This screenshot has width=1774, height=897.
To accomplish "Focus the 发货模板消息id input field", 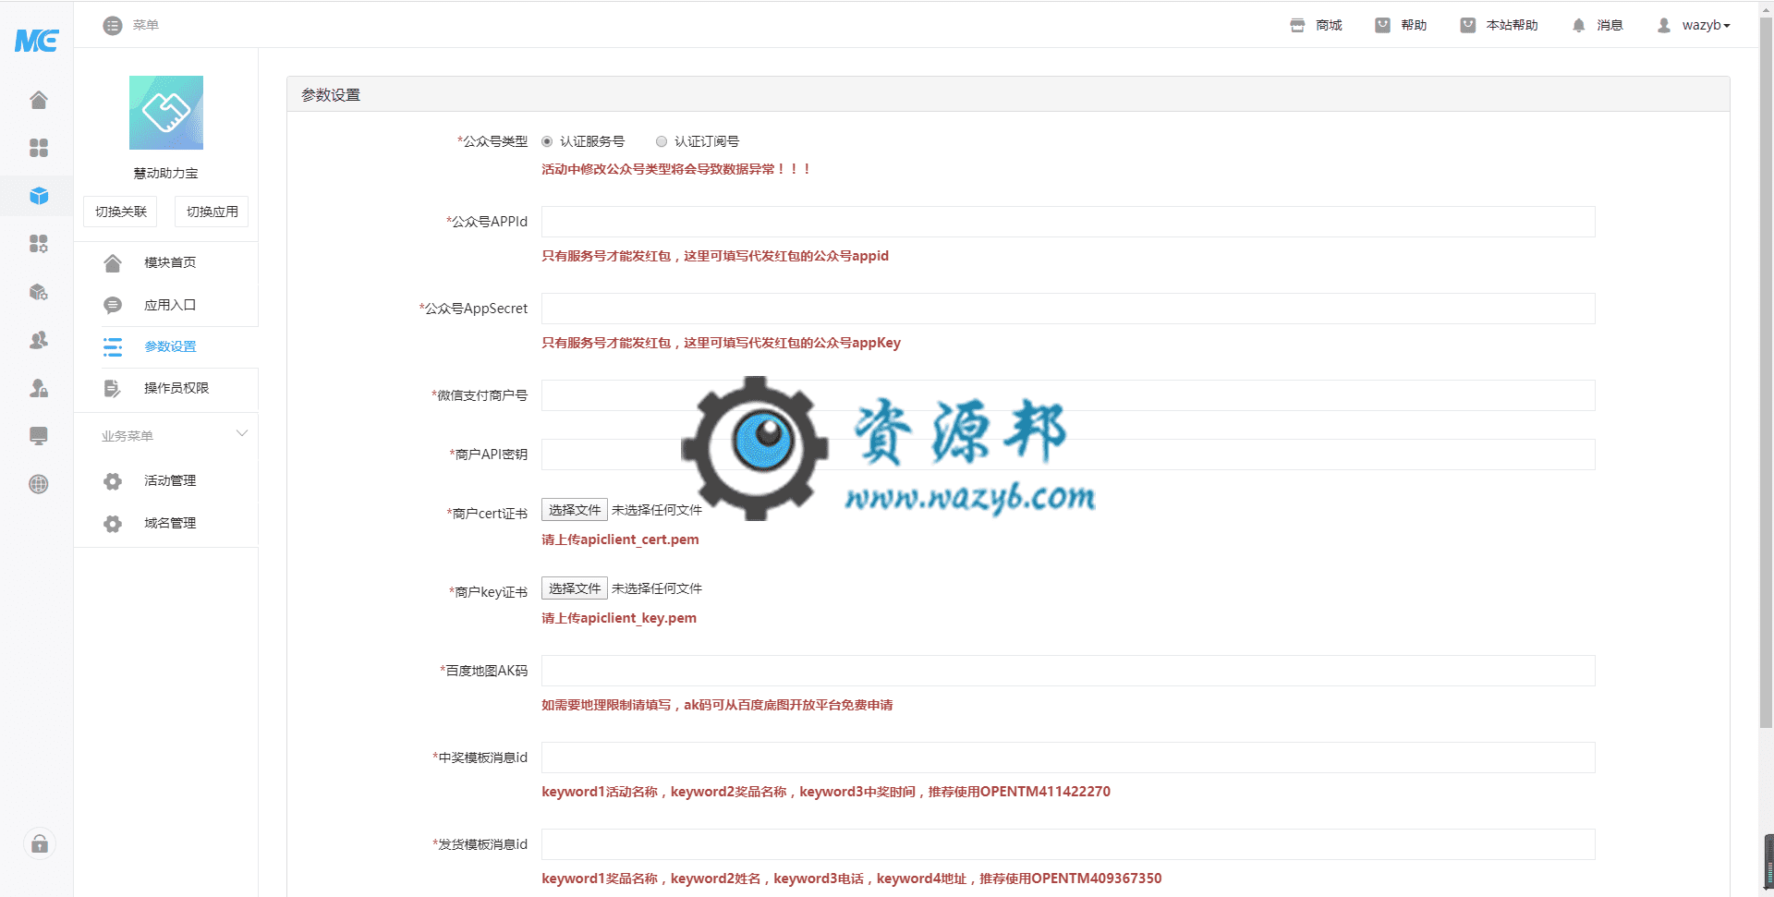I will point(1068,844).
